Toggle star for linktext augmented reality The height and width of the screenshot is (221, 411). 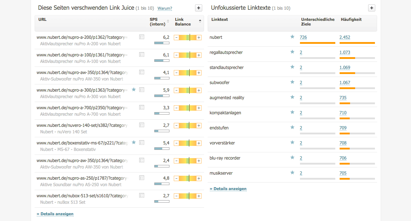pos(292,97)
